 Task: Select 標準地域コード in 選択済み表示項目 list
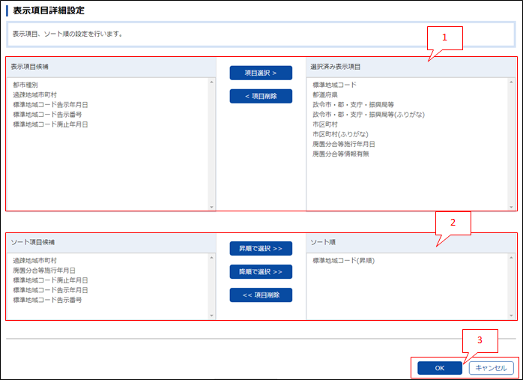coord(334,85)
